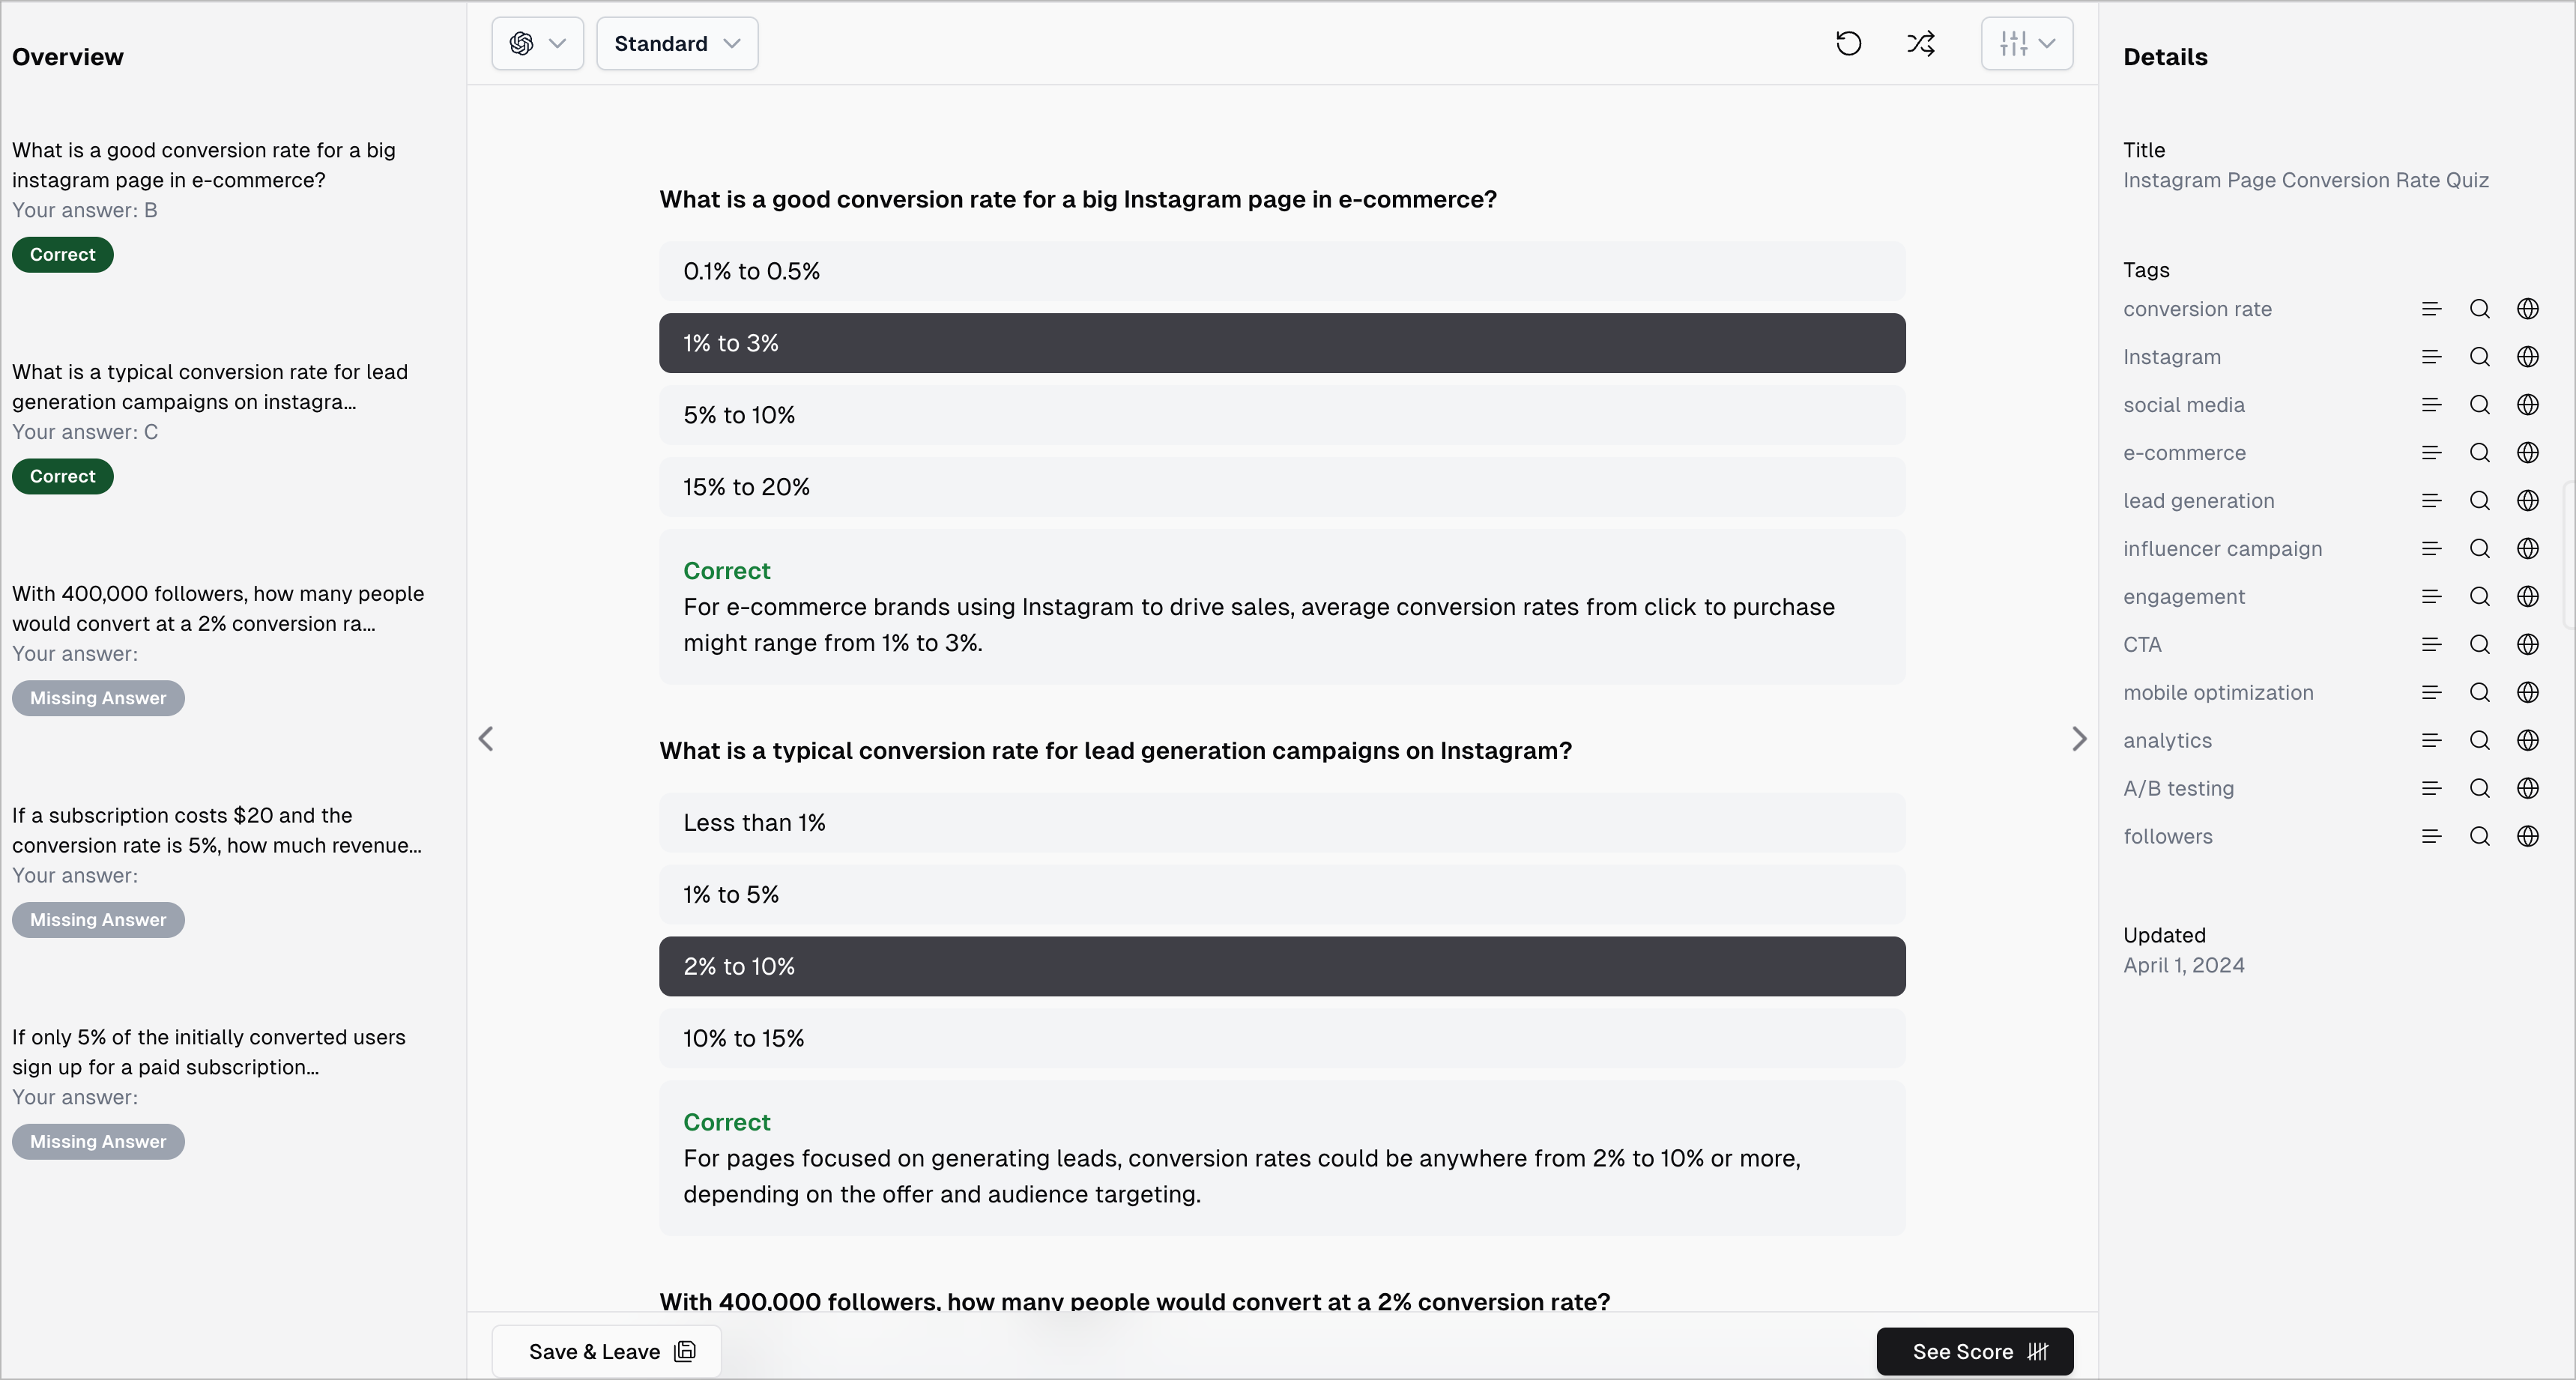Screen dimensions: 2576x1380
Task: Search the A/B testing tag
Action: [2479, 789]
